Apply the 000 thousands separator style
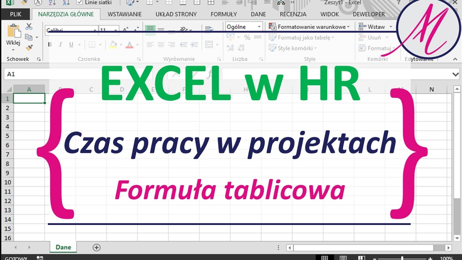 (x=258, y=37)
